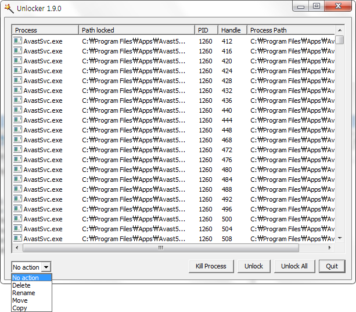Select the AvastSvc.exe icon for handle 440
This screenshot has width=356, height=312.
tap(17, 110)
